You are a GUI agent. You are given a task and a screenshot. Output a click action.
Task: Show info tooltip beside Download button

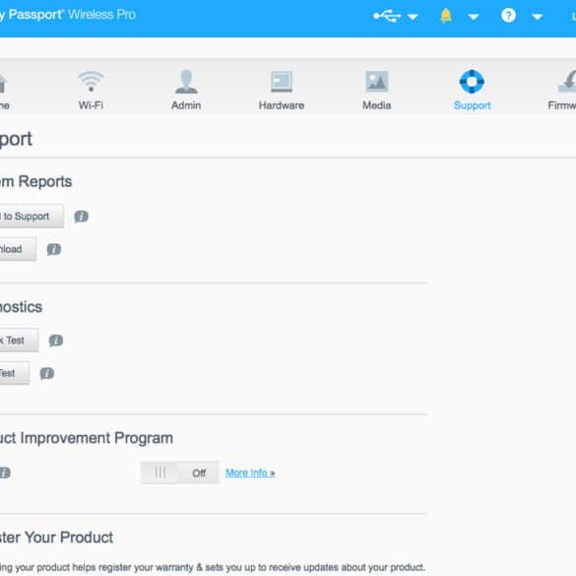click(53, 249)
